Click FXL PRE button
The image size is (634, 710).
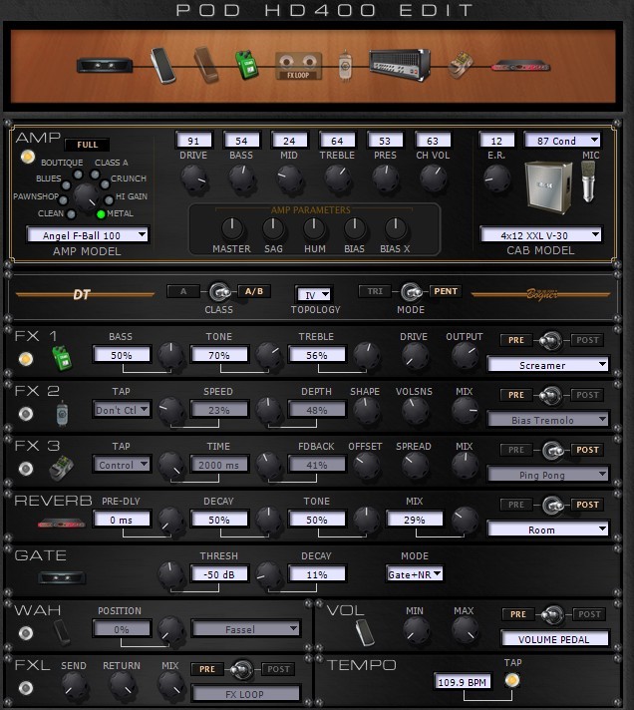(x=206, y=669)
